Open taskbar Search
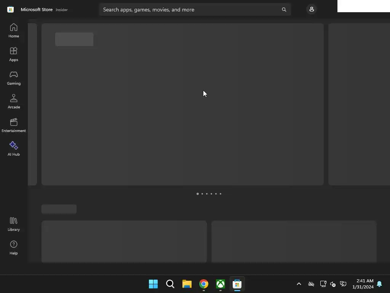 [170, 284]
